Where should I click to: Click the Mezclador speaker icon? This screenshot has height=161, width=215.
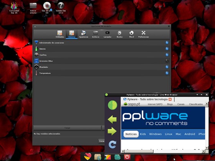(36, 67)
